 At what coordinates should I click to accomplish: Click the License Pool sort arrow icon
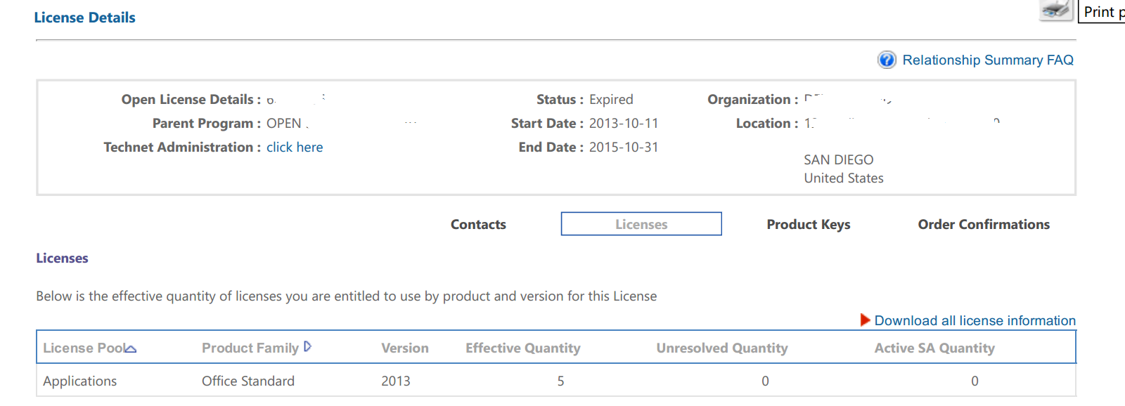(130, 348)
